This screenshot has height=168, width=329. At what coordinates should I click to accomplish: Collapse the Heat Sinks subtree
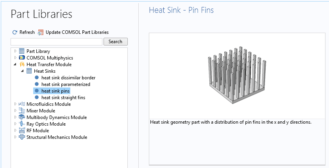[x=23, y=71]
